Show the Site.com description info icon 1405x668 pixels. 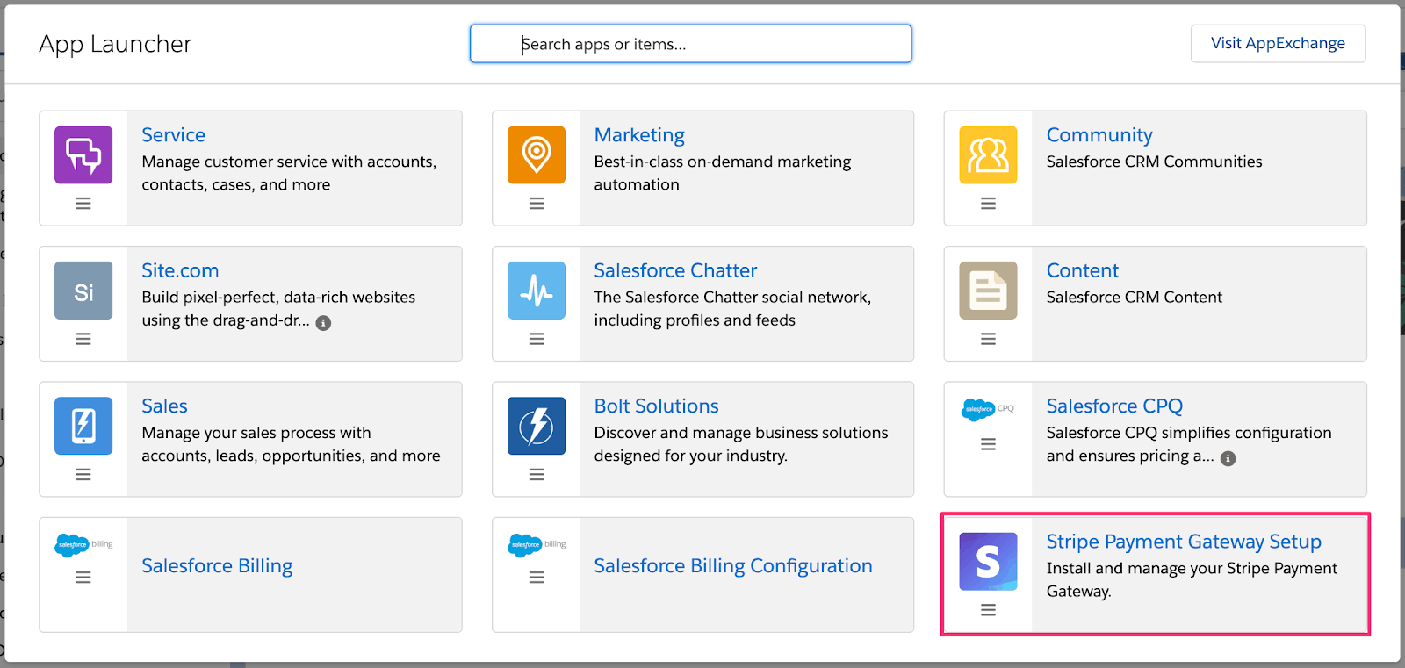pos(323,323)
